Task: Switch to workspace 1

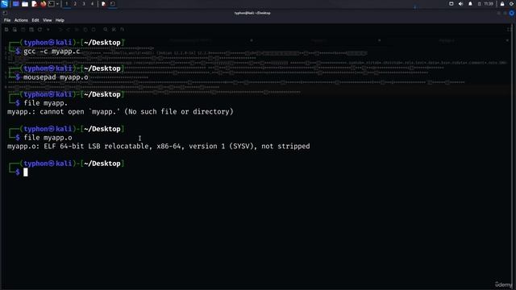Action: coord(66,4)
